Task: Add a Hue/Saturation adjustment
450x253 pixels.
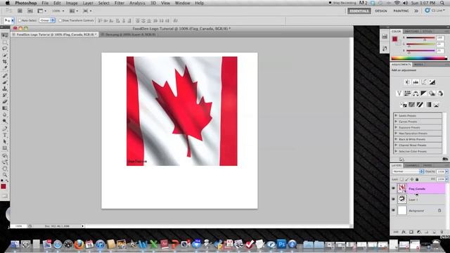Action: coord(407,93)
